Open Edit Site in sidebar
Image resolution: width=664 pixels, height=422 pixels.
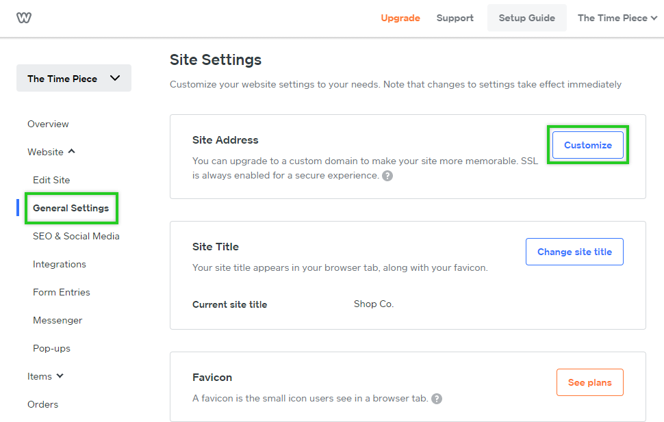click(51, 180)
